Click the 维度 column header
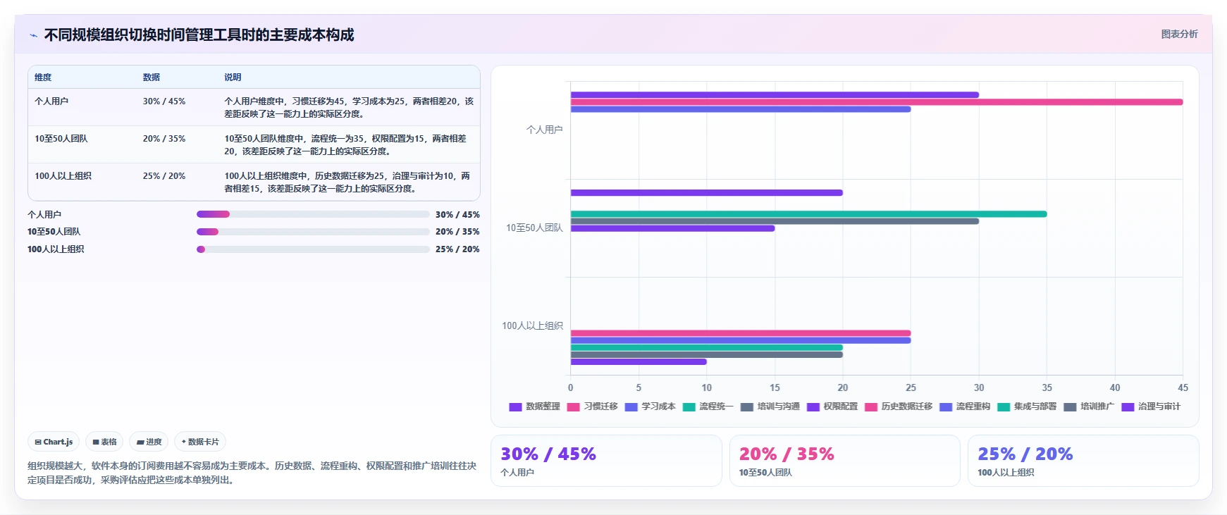 pyautogui.click(x=43, y=77)
